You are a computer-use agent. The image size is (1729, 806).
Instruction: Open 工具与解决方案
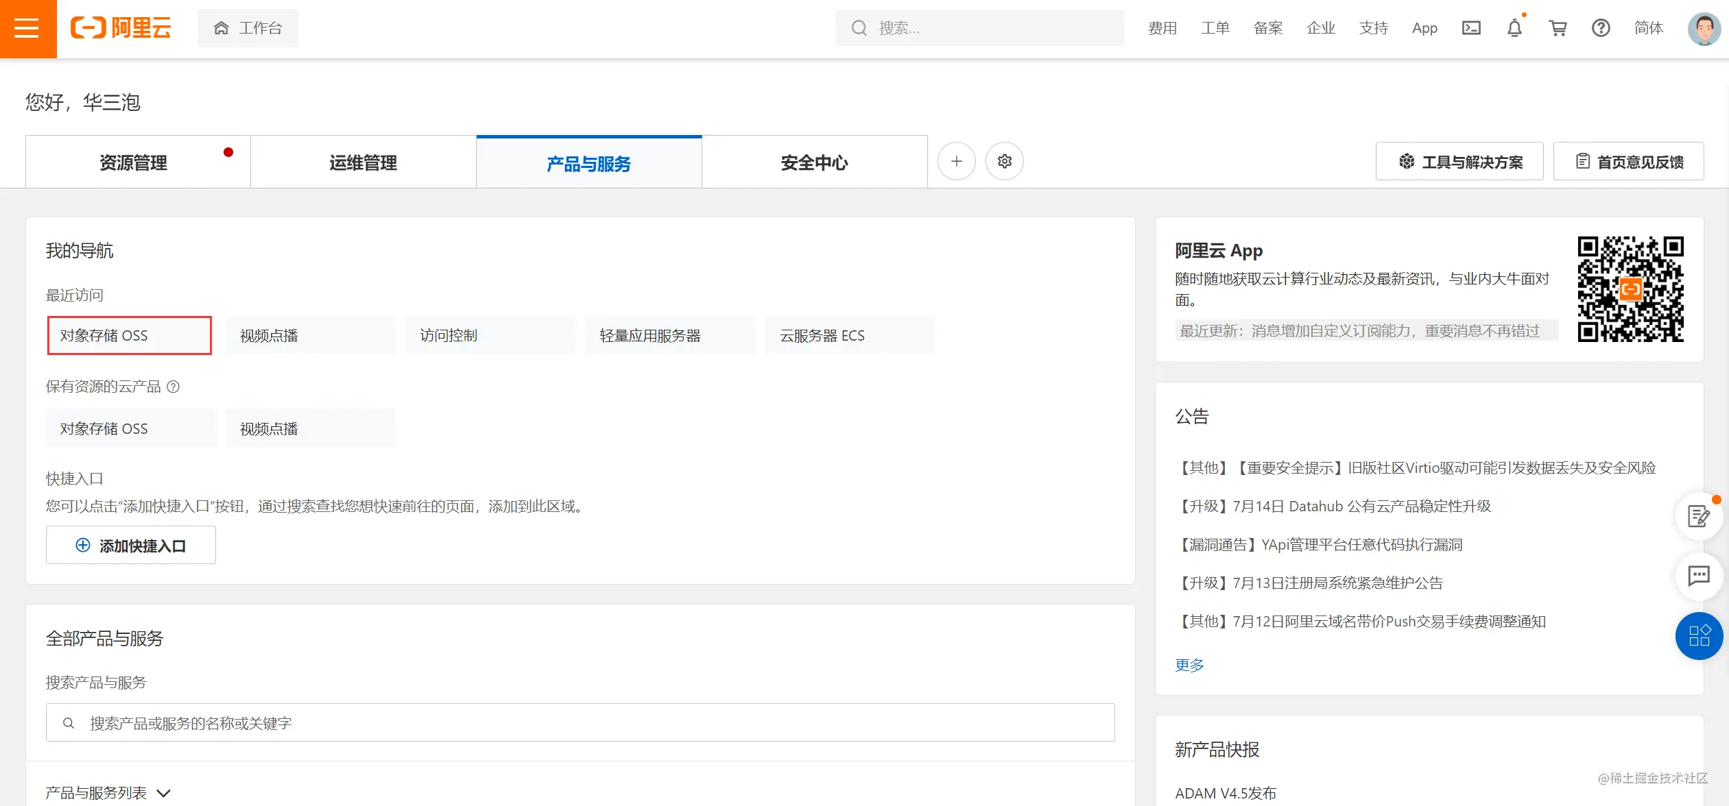pos(1459,162)
